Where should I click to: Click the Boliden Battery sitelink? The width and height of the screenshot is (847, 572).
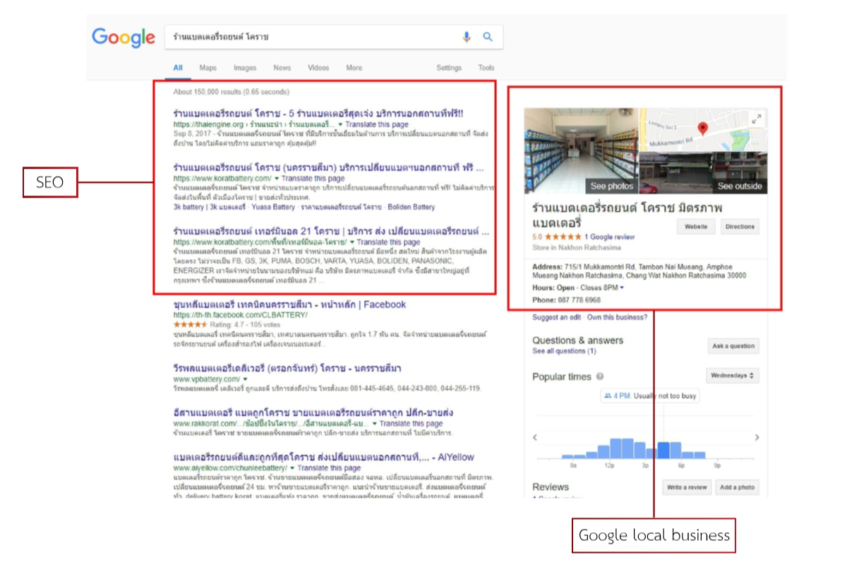click(410, 207)
